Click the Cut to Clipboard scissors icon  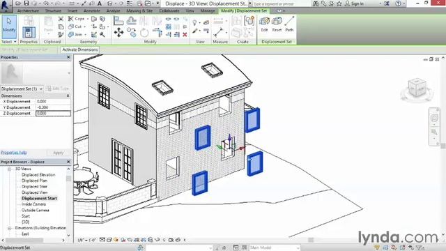(61, 19)
